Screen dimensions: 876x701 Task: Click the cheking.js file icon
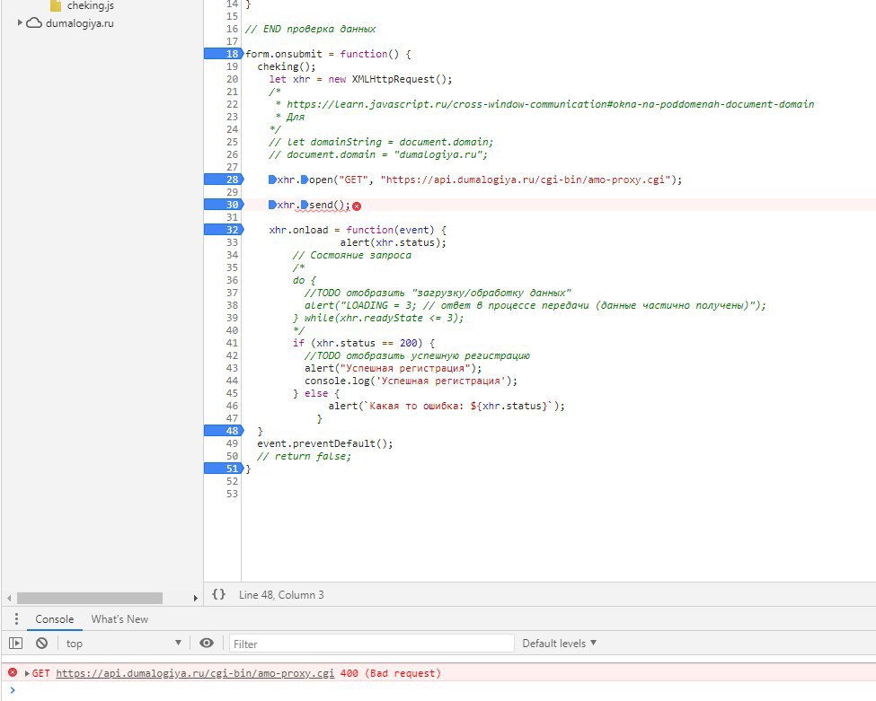pos(56,5)
